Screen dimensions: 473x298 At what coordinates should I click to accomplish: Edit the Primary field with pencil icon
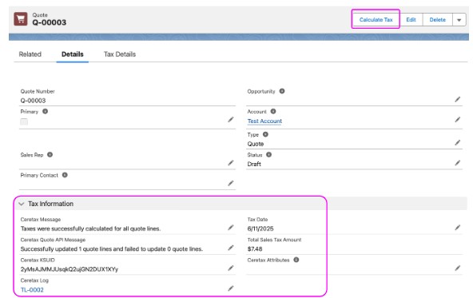(231, 120)
